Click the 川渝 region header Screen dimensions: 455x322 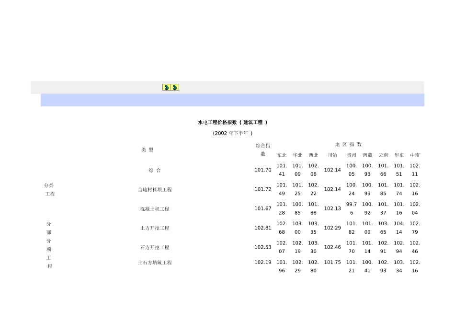[332, 155]
